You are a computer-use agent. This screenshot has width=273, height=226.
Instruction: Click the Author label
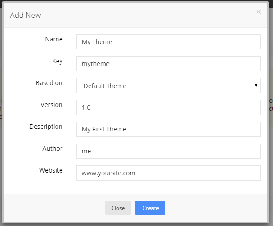(53, 148)
